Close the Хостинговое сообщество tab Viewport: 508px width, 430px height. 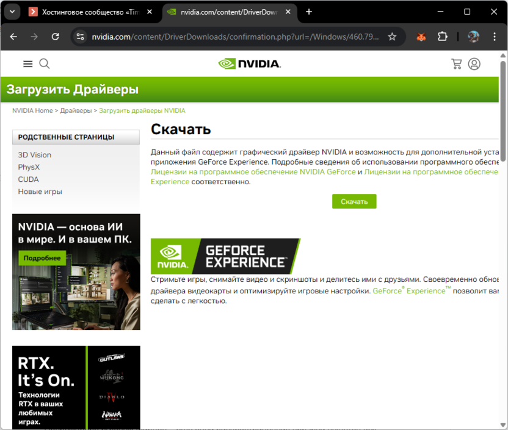tap(150, 12)
